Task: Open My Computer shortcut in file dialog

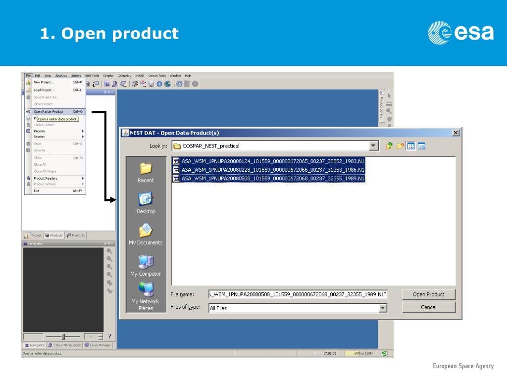Action: pos(146,266)
